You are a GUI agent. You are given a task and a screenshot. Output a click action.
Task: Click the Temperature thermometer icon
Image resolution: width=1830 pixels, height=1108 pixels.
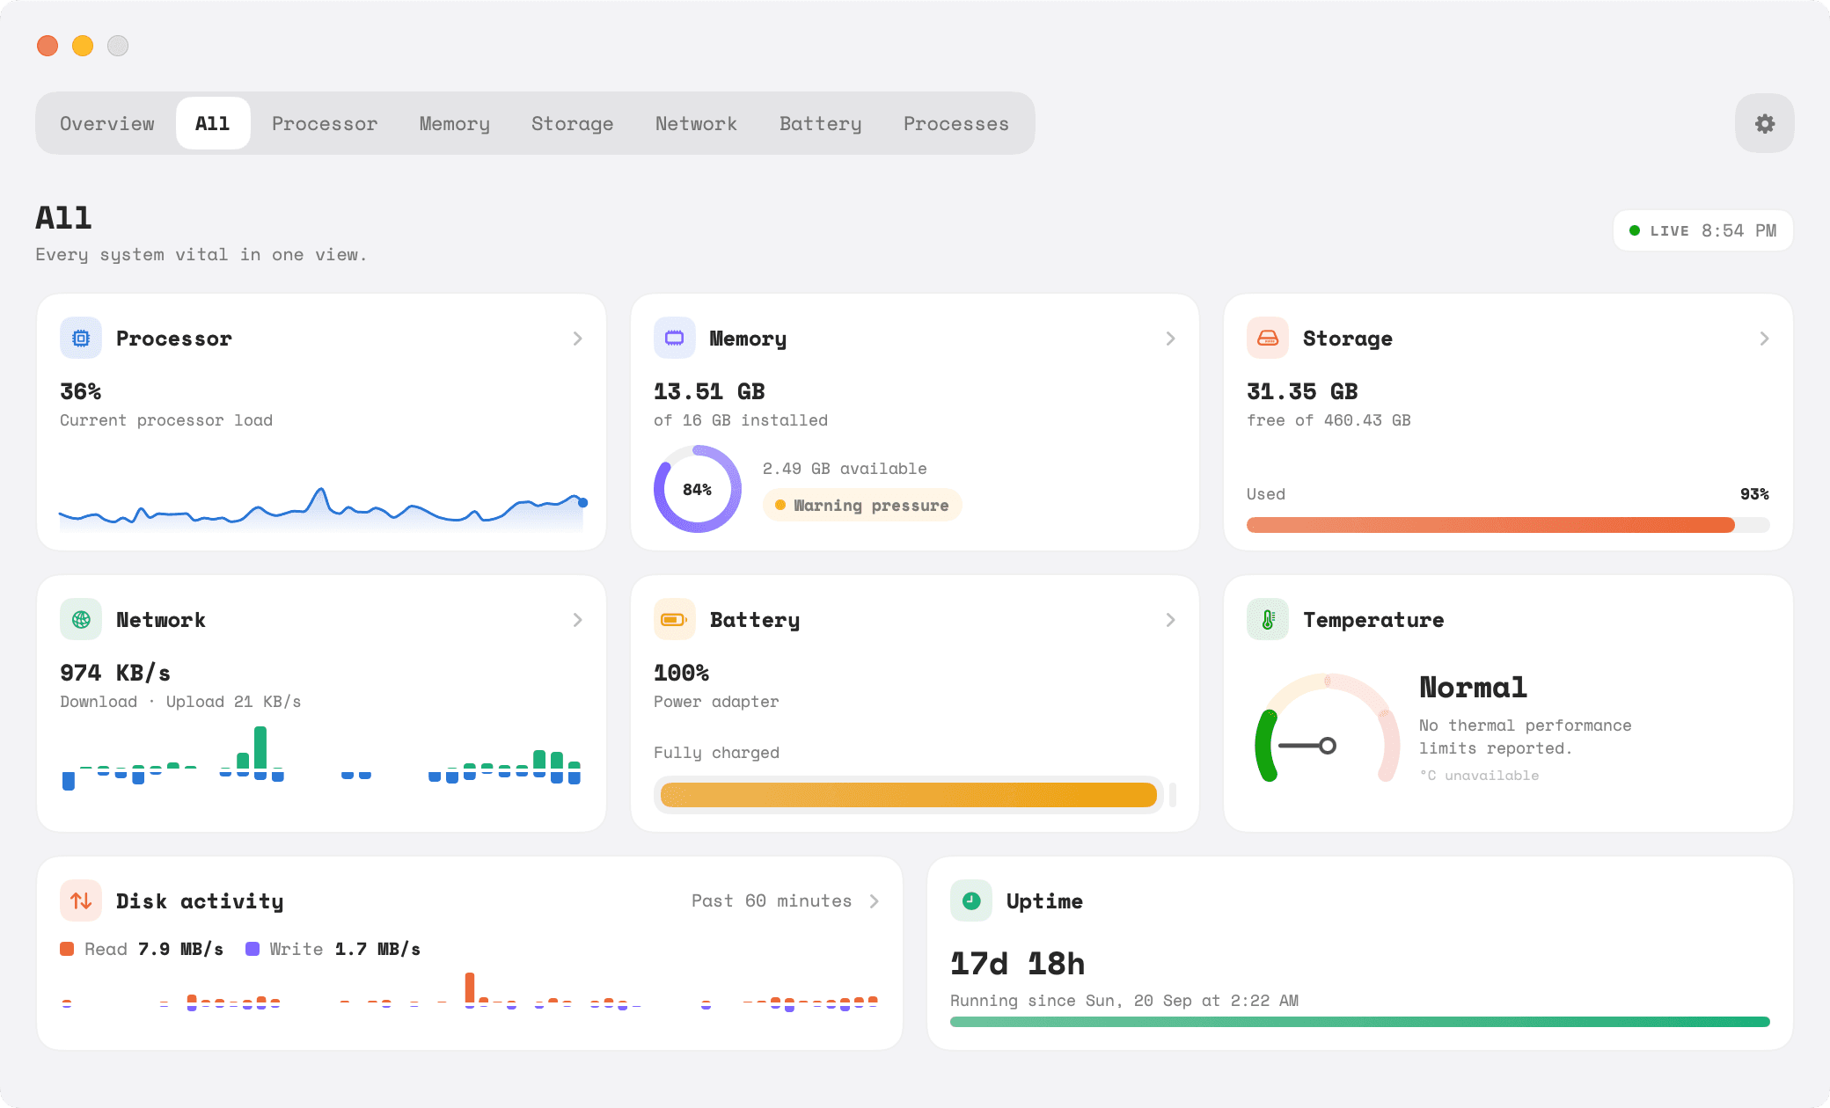[1268, 620]
